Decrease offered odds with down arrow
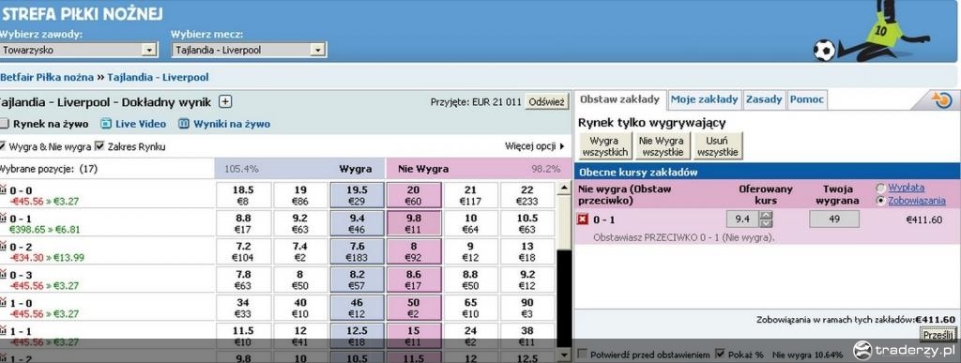This screenshot has width=961, height=363. [x=766, y=223]
